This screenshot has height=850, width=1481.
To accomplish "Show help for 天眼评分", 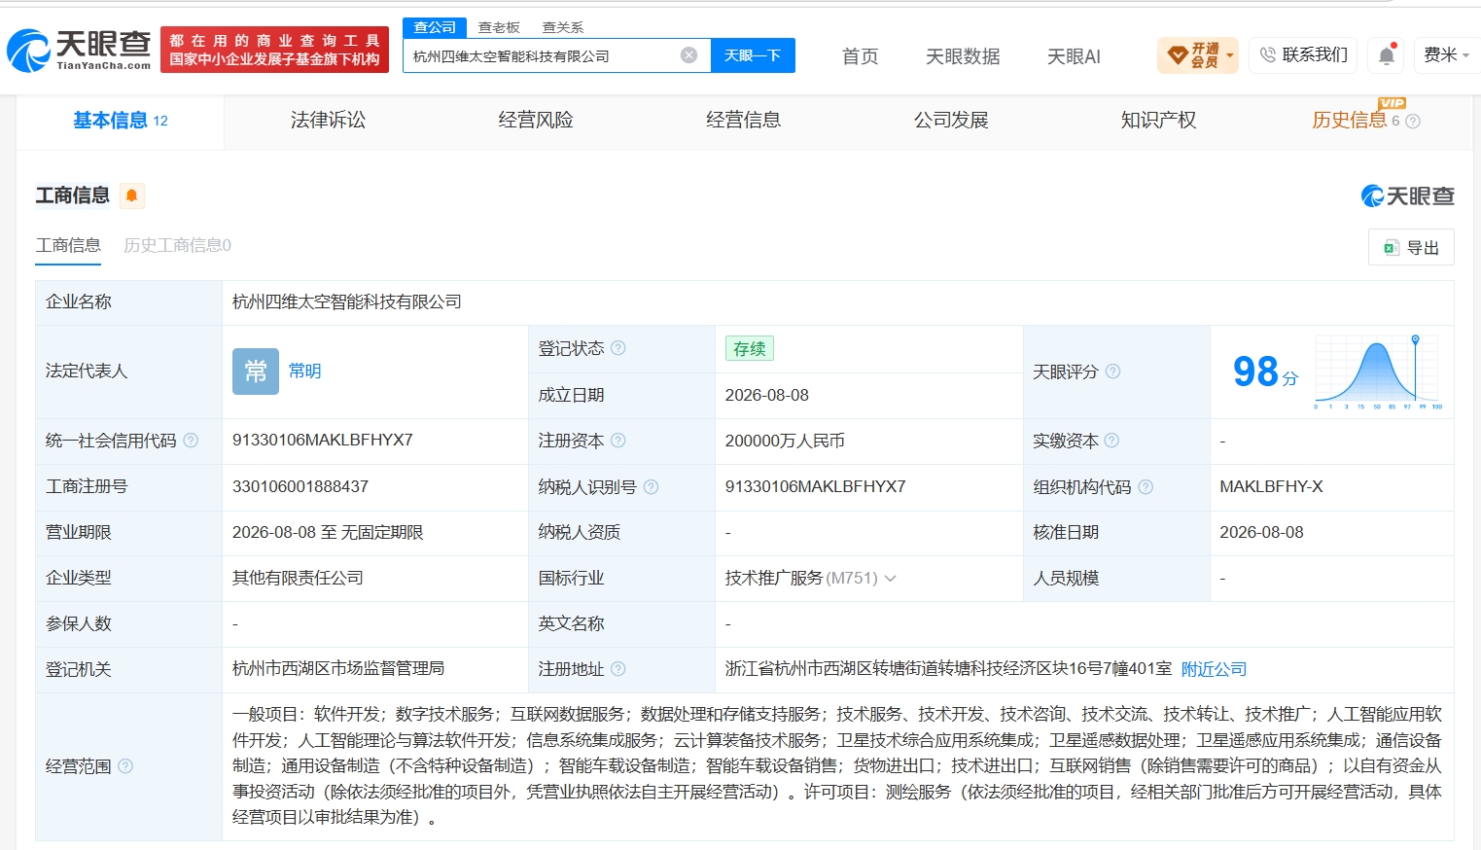I will (1112, 372).
